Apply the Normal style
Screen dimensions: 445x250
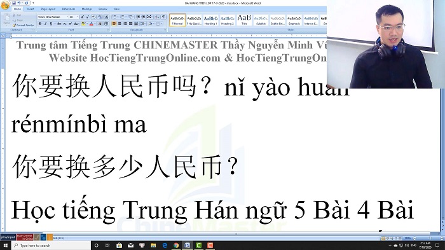[x=177, y=20]
